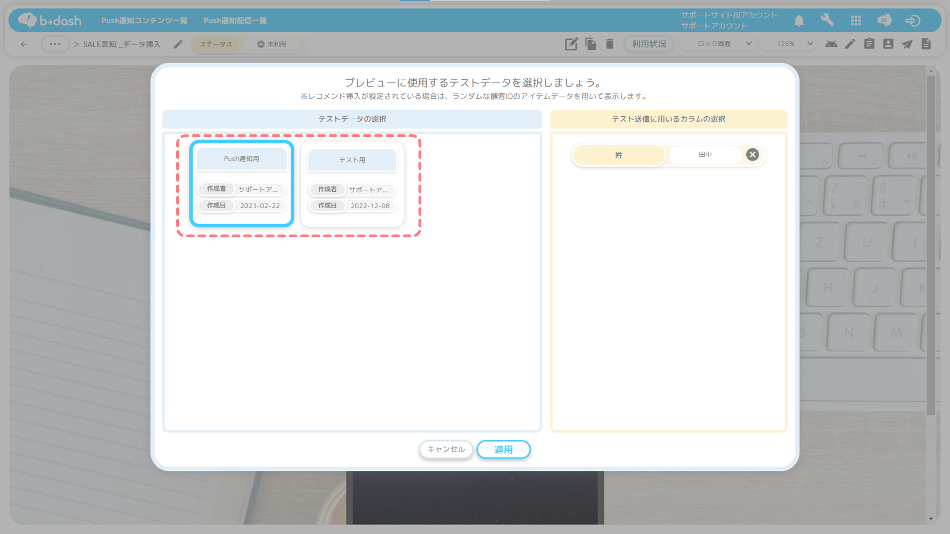Click the logout arrow icon
The height and width of the screenshot is (534, 950).
click(x=912, y=20)
